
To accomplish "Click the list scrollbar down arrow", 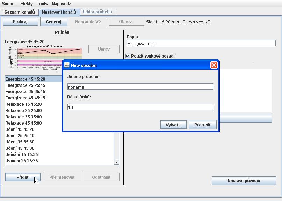I will coord(116,162).
